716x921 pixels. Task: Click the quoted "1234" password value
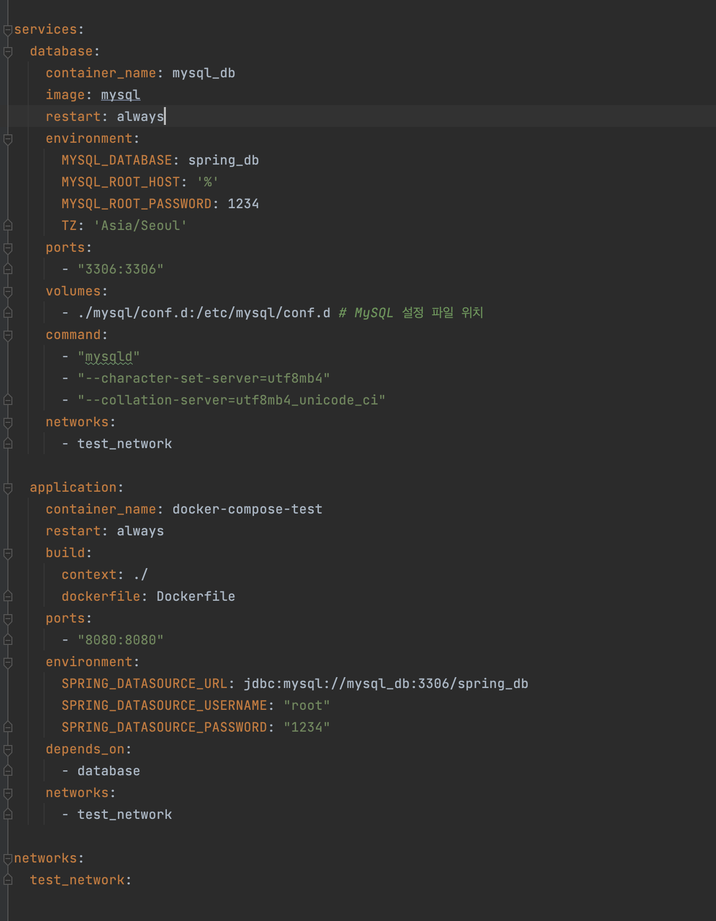307,727
